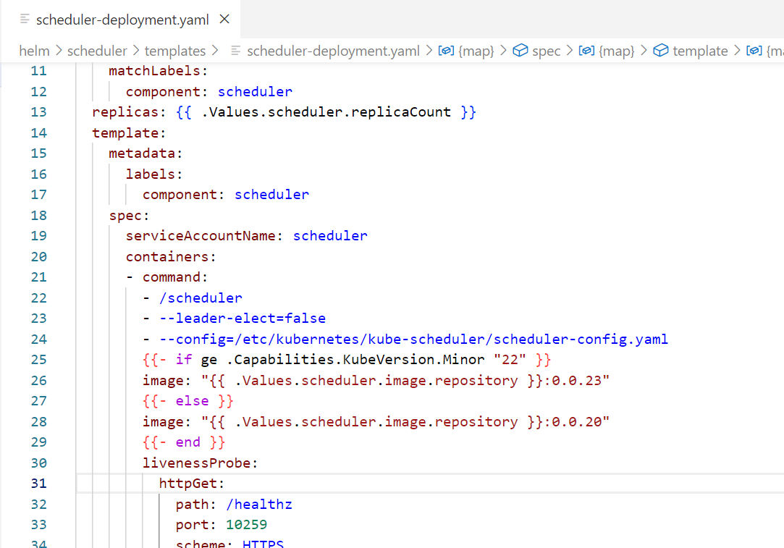Viewport: 784px width, 548px height.
Task: Click the 'metadata:' key
Action: [146, 153]
